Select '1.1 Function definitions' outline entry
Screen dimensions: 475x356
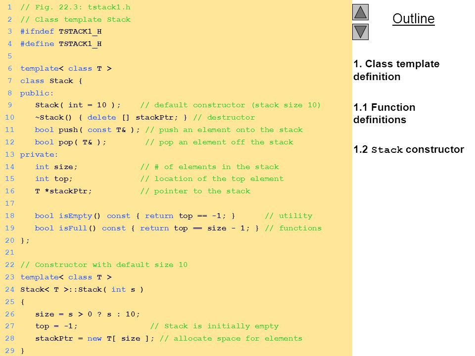click(384, 114)
